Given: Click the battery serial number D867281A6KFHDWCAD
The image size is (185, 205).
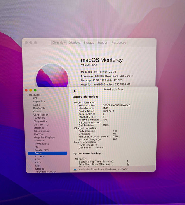Looking at the screenshot, I should (116, 105).
